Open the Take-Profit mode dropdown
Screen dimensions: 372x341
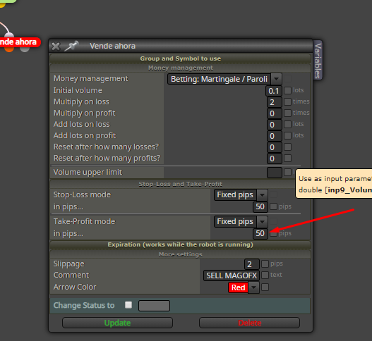coord(241,222)
